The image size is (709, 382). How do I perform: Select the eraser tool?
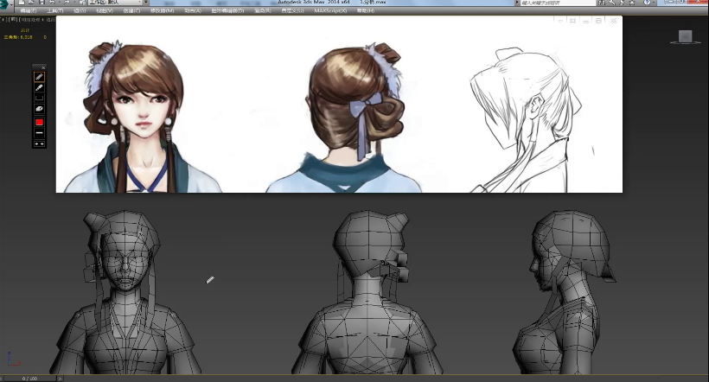pyautogui.click(x=39, y=110)
